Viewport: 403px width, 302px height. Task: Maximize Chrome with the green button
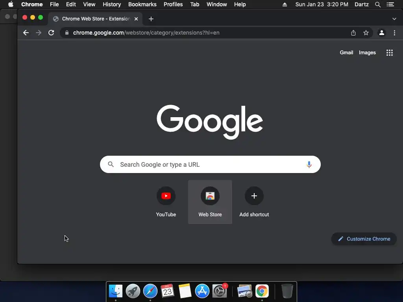[41, 17]
